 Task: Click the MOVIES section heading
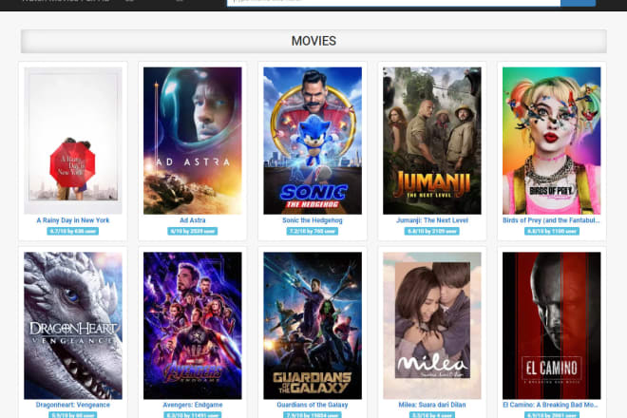pos(313,41)
